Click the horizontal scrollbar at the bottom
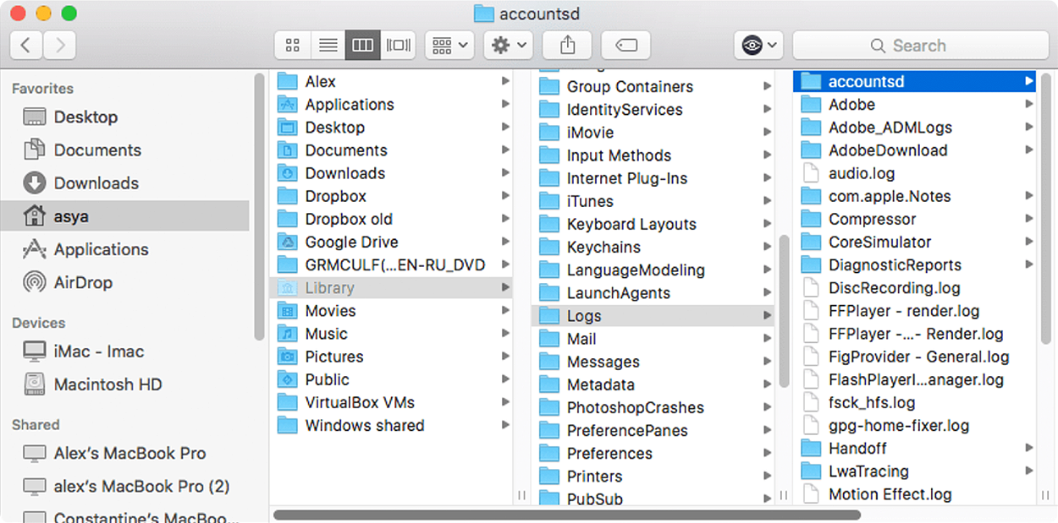1058x523 pixels. (x=566, y=515)
